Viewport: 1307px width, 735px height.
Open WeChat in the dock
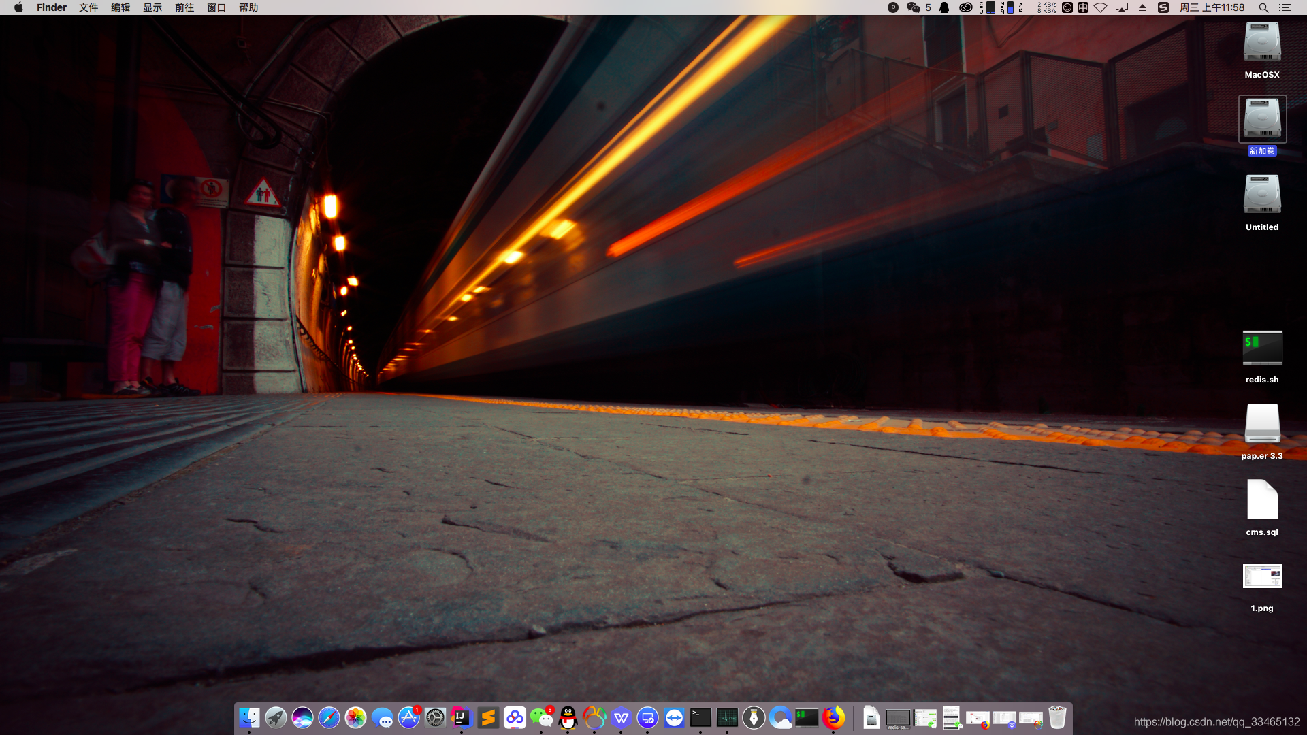pos(541,717)
